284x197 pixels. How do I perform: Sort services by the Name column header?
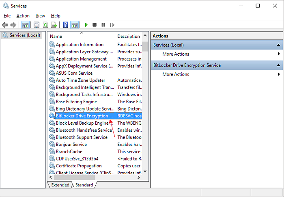81,37
